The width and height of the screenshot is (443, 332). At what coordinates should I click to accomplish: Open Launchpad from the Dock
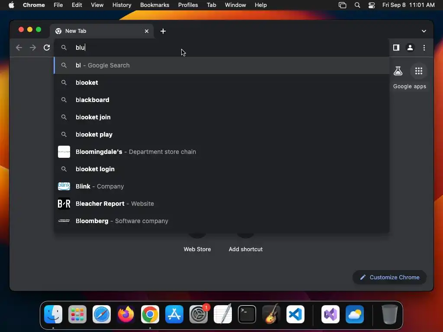coord(77,314)
